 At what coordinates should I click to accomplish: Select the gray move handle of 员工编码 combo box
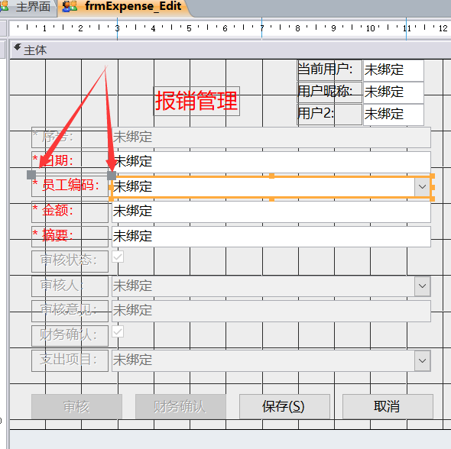click(x=112, y=176)
